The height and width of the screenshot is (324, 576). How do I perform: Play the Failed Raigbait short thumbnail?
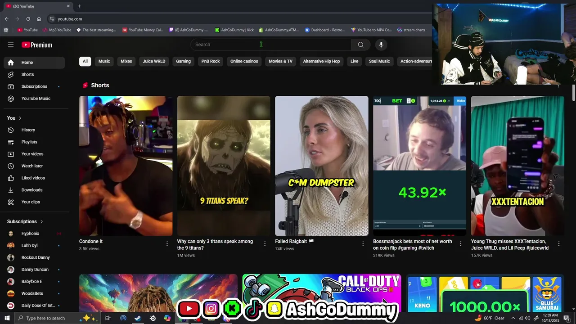click(322, 166)
